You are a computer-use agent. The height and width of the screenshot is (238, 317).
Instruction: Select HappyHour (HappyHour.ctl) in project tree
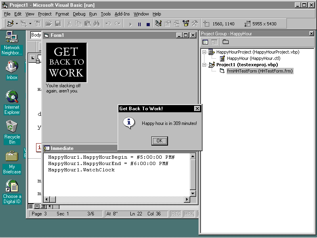(x=253, y=58)
